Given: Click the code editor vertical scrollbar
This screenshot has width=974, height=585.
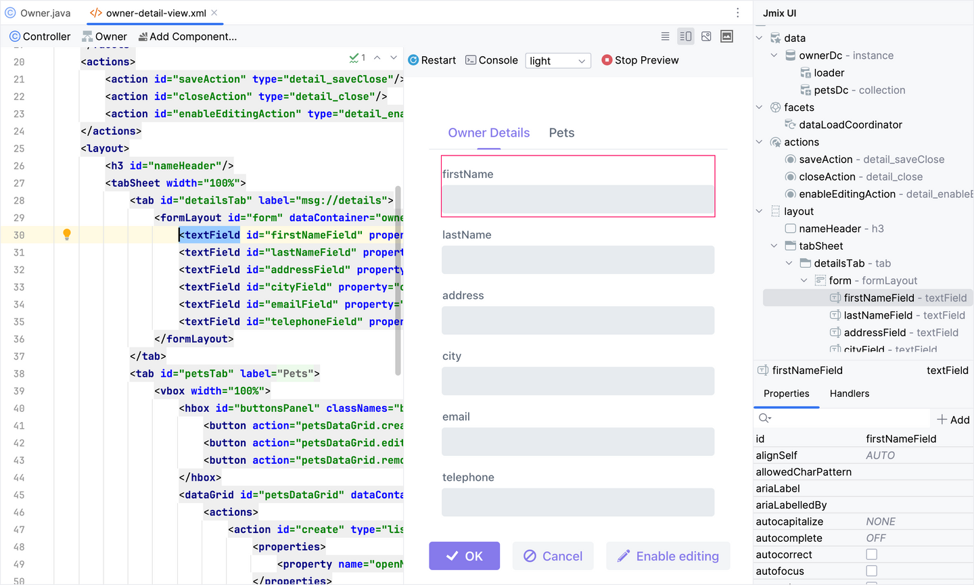Looking at the screenshot, I should [398, 280].
